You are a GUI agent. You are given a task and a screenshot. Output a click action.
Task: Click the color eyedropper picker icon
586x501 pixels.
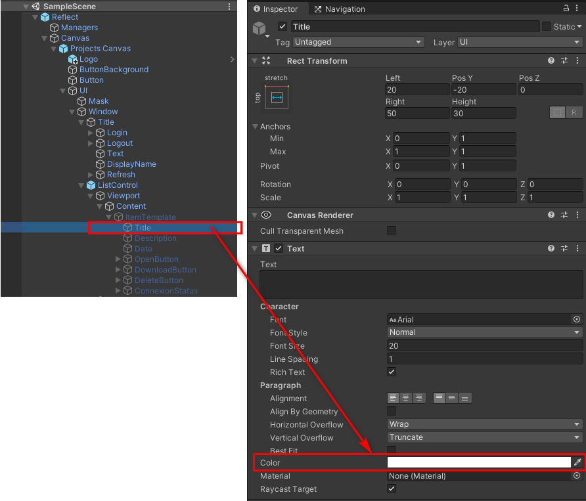(x=577, y=463)
